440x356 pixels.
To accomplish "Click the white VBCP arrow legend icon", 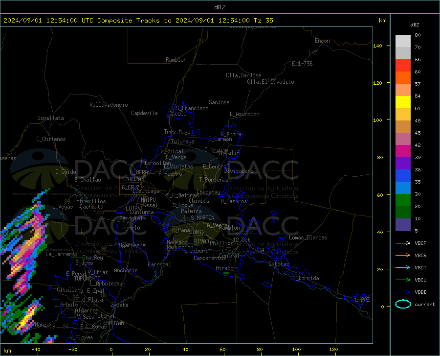I will click(x=403, y=243).
